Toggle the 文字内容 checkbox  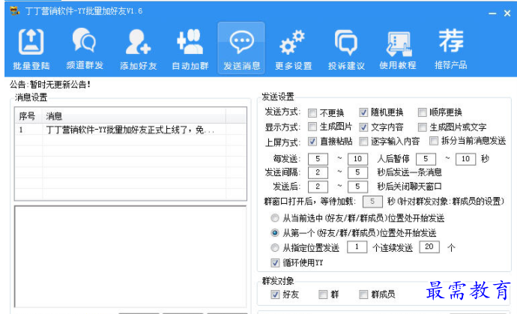[363, 127]
